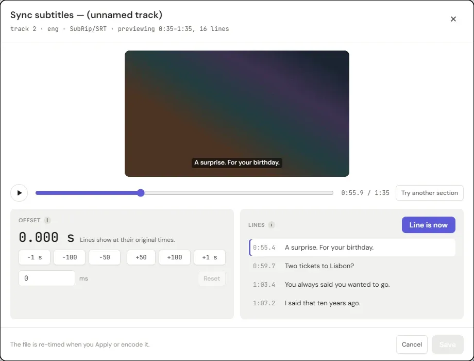This screenshot has height=361, width=474.
Task: Cancel the subtitle sync
Action: (x=412, y=344)
